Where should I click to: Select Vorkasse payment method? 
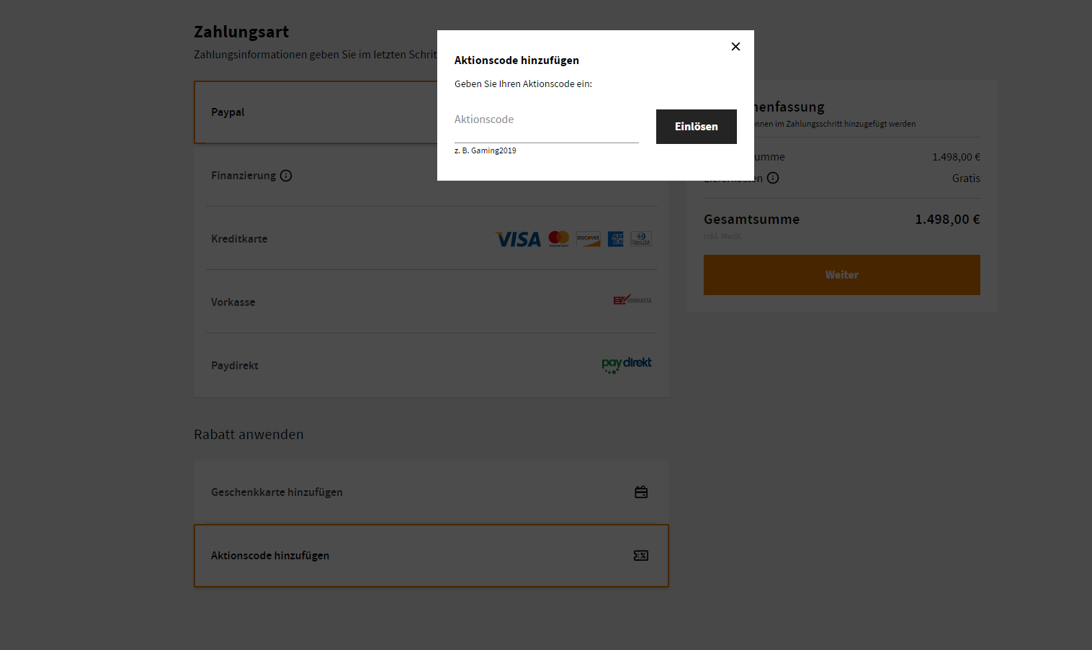pyautogui.click(x=233, y=302)
